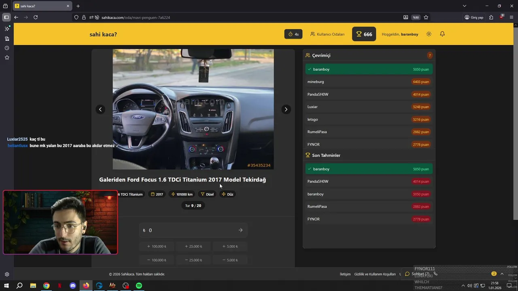Open File Explorer from the taskbar
518x291 pixels.
33,286
